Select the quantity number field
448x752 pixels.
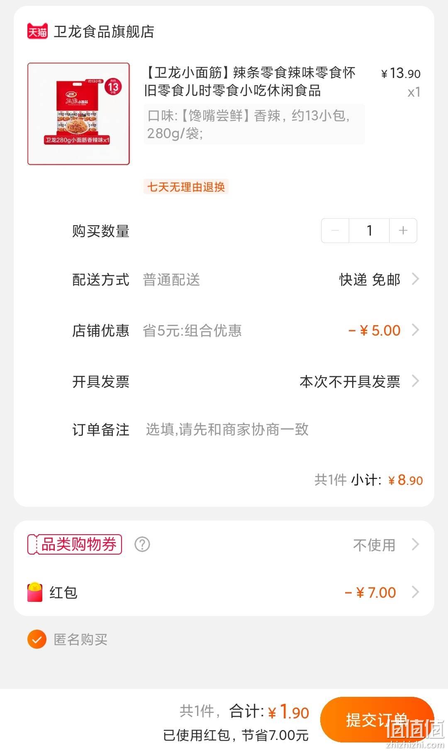tap(369, 231)
